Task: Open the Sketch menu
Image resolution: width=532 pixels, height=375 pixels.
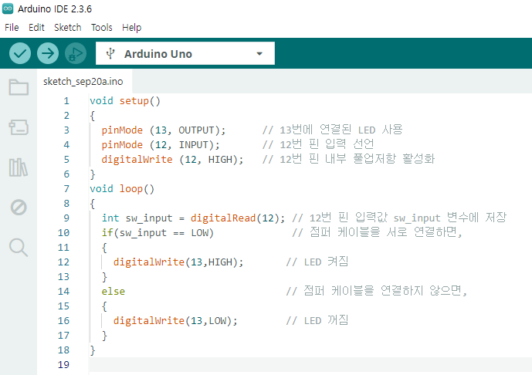Action: [67, 28]
